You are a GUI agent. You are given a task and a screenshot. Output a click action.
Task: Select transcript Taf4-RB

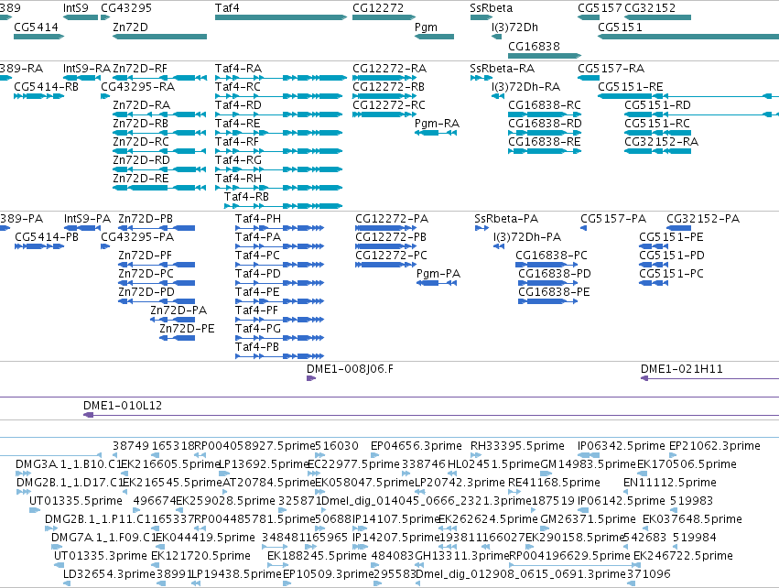point(283,206)
